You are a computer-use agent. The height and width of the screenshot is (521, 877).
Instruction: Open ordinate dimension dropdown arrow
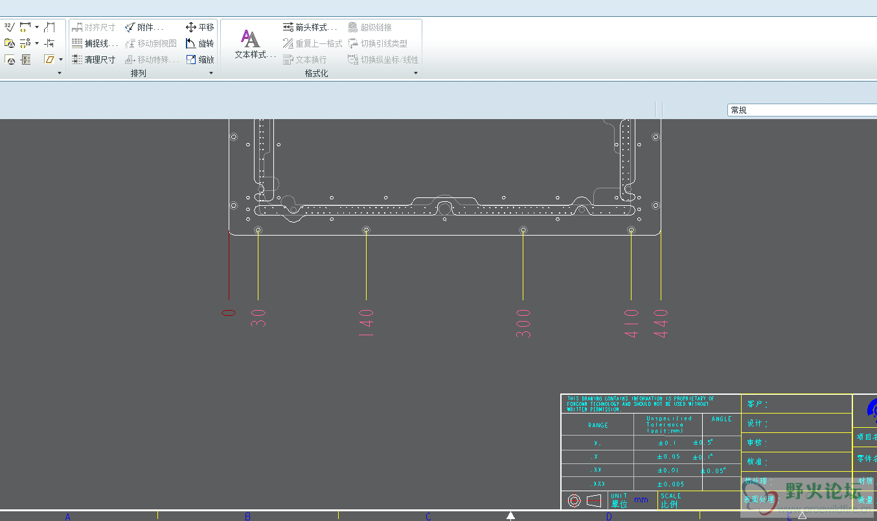(37, 43)
